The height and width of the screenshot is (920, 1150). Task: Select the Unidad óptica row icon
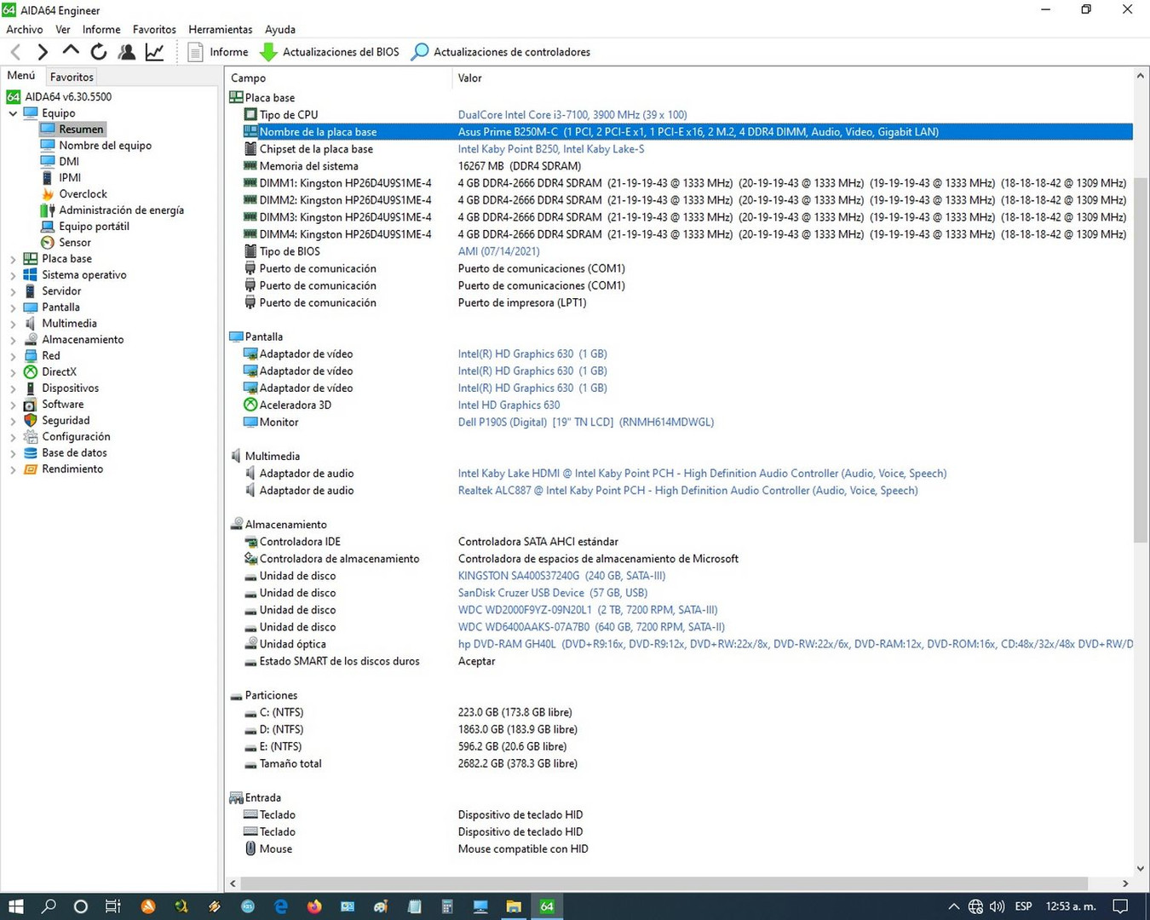250,644
